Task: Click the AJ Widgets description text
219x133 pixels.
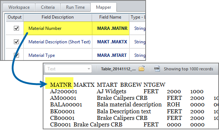Action: tap(111, 91)
